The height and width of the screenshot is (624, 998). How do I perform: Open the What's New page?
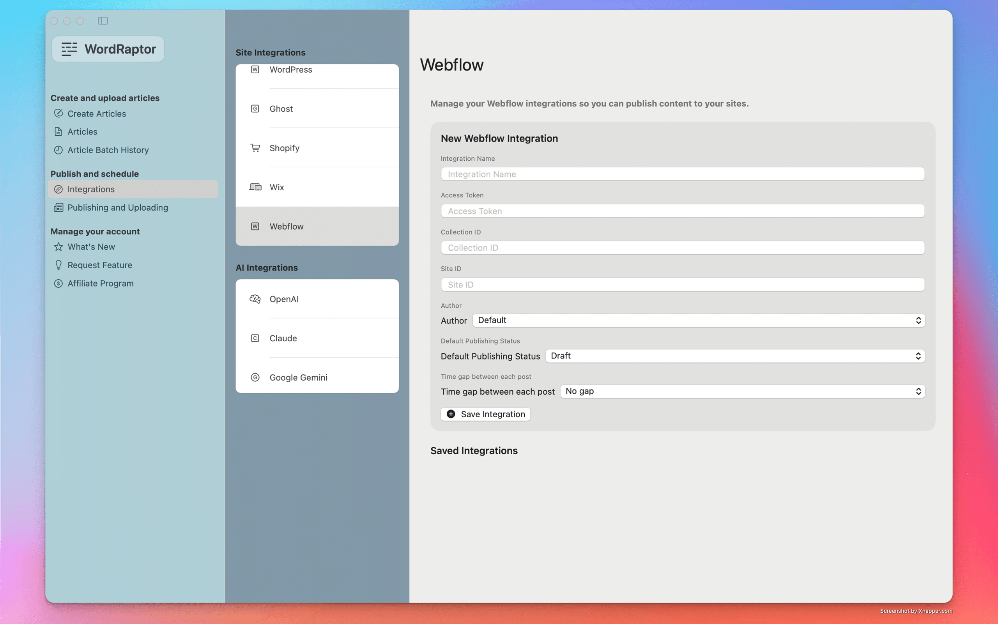click(x=133, y=247)
